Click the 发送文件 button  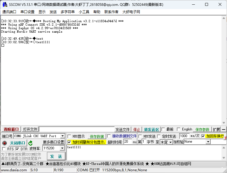coord(123,130)
